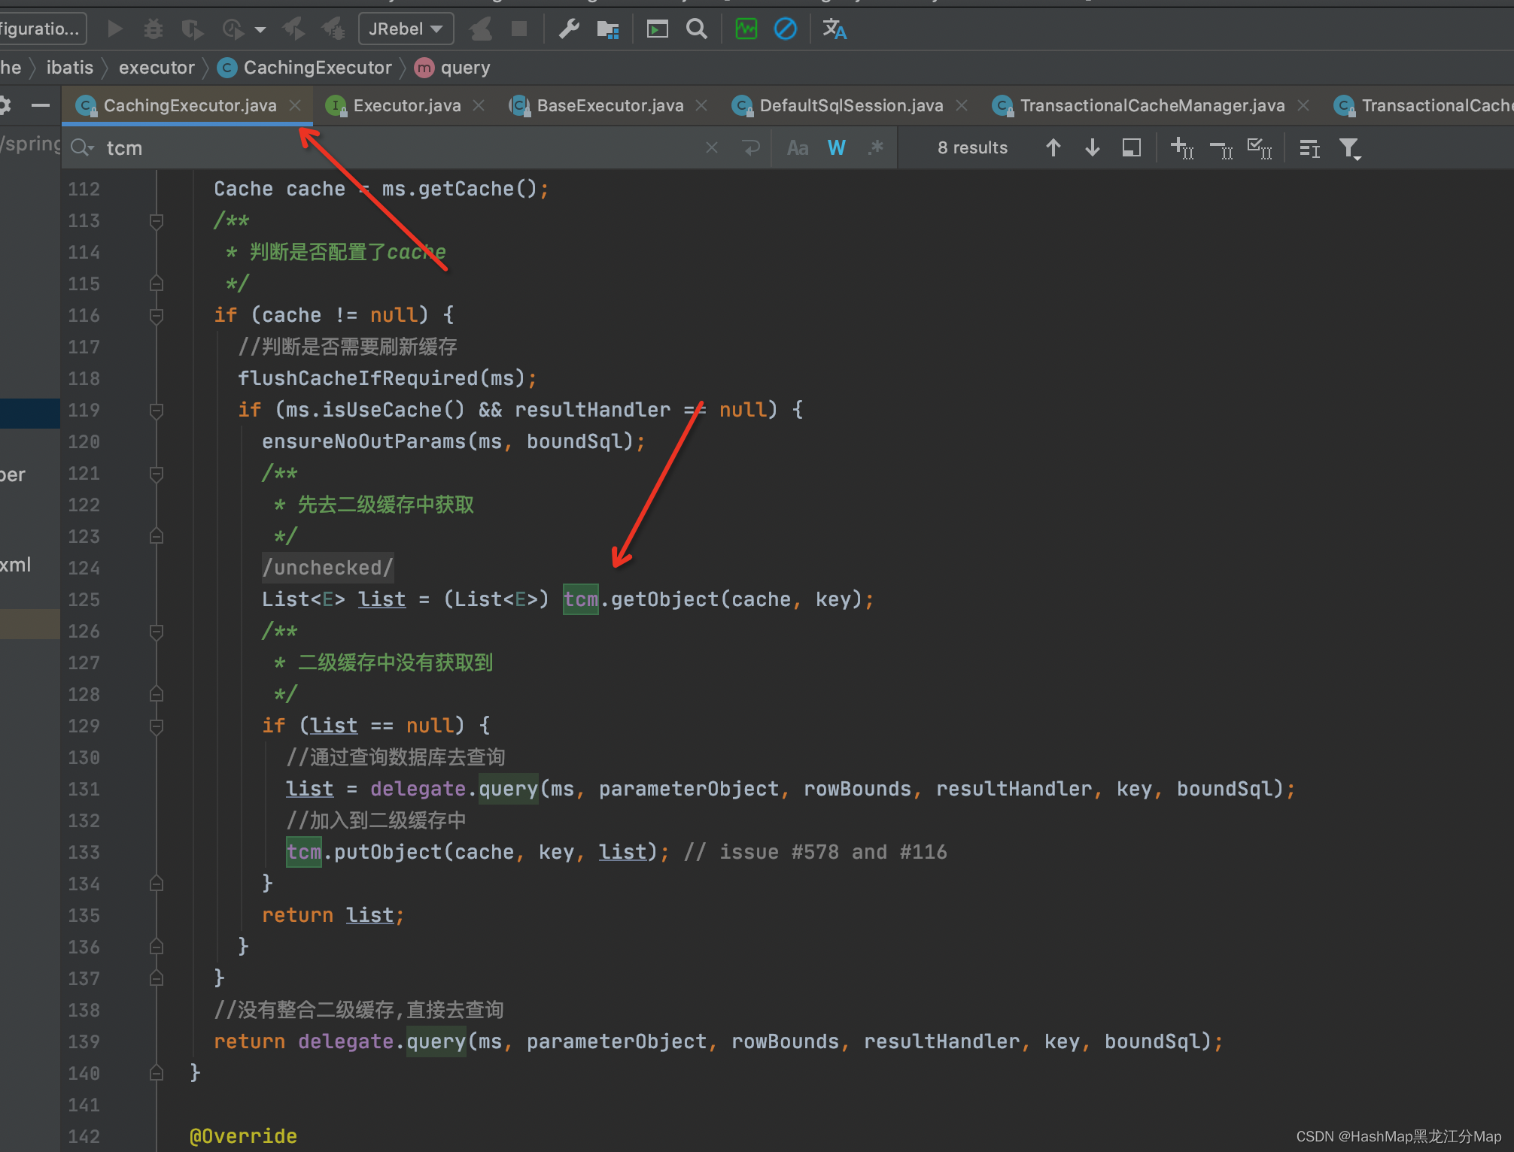Click the tcm.putObject match on line 133
The width and height of the screenshot is (1514, 1152).
304,852
